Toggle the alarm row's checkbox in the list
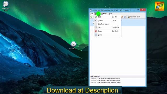This screenshot has width=167, height=94. [x=93, y=23]
